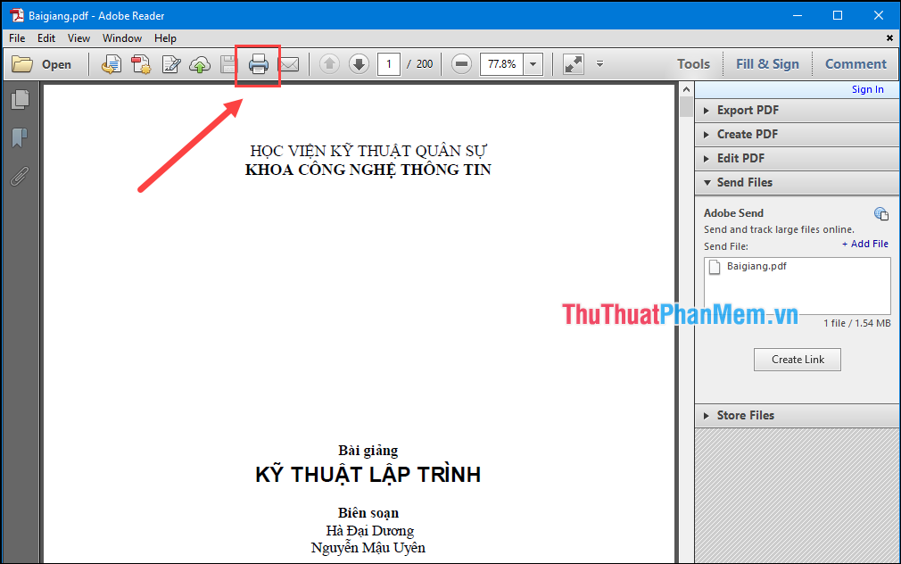This screenshot has height=564, width=901.
Task: Click the zoom out minus button
Action: tap(461, 64)
